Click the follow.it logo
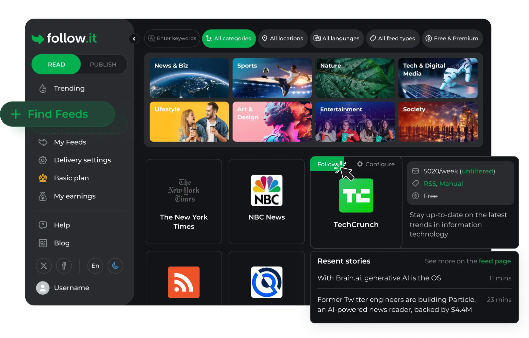Viewport: 529px width, 338px height. (x=64, y=38)
